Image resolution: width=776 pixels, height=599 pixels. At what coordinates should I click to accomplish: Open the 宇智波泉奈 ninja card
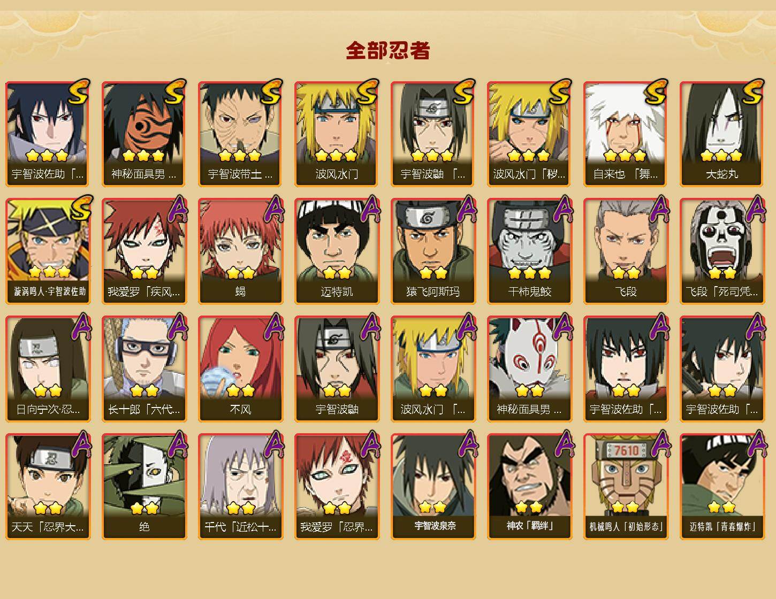point(433,487)
